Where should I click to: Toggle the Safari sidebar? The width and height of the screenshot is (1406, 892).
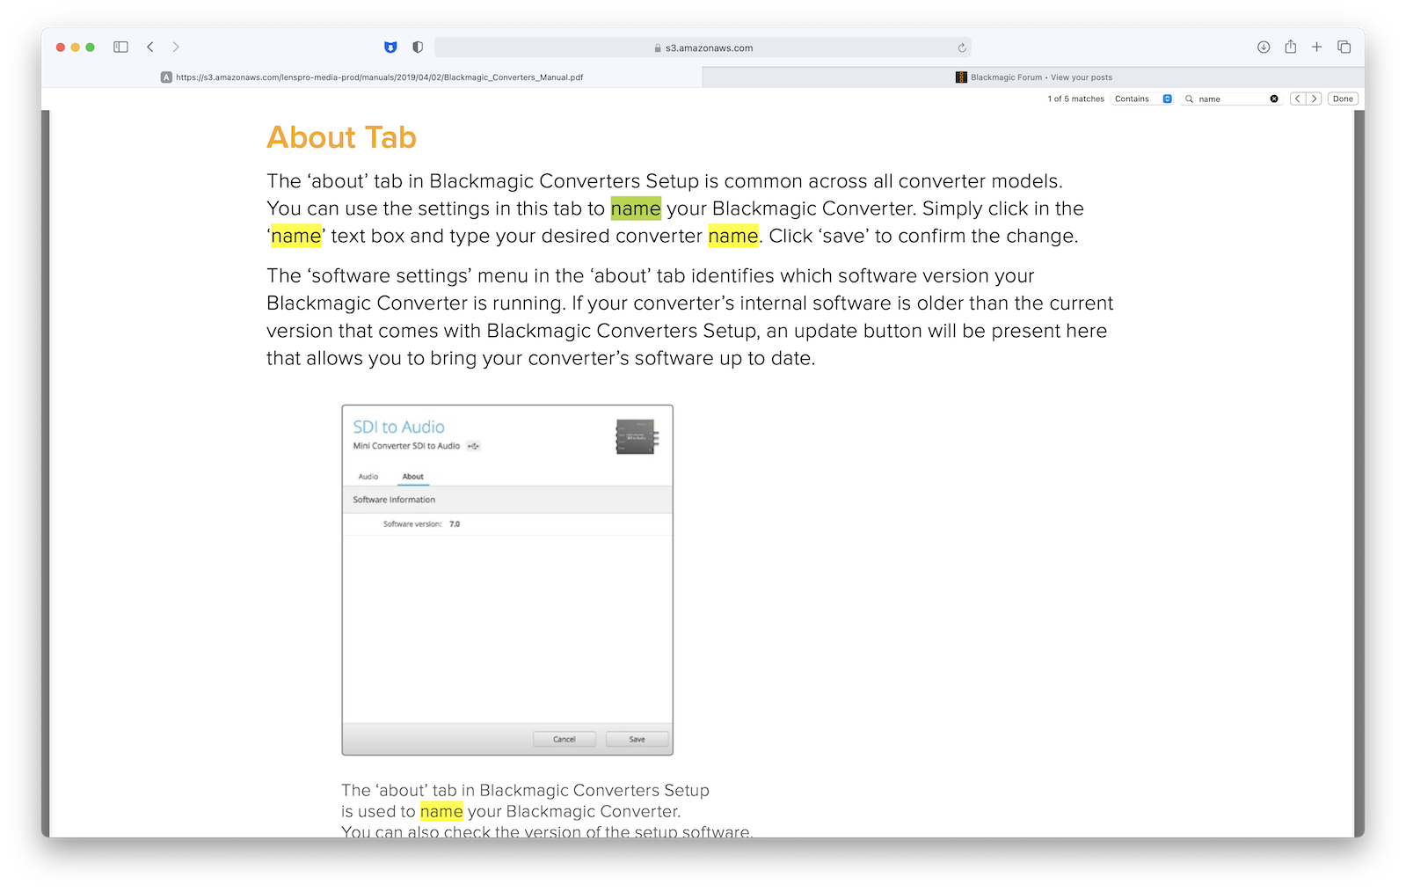click(121, 48)
